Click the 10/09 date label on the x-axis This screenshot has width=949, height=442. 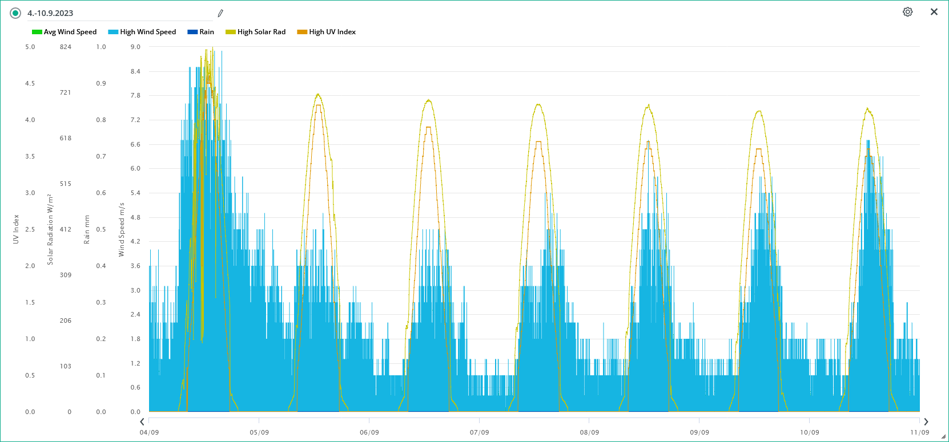[809, 432]
